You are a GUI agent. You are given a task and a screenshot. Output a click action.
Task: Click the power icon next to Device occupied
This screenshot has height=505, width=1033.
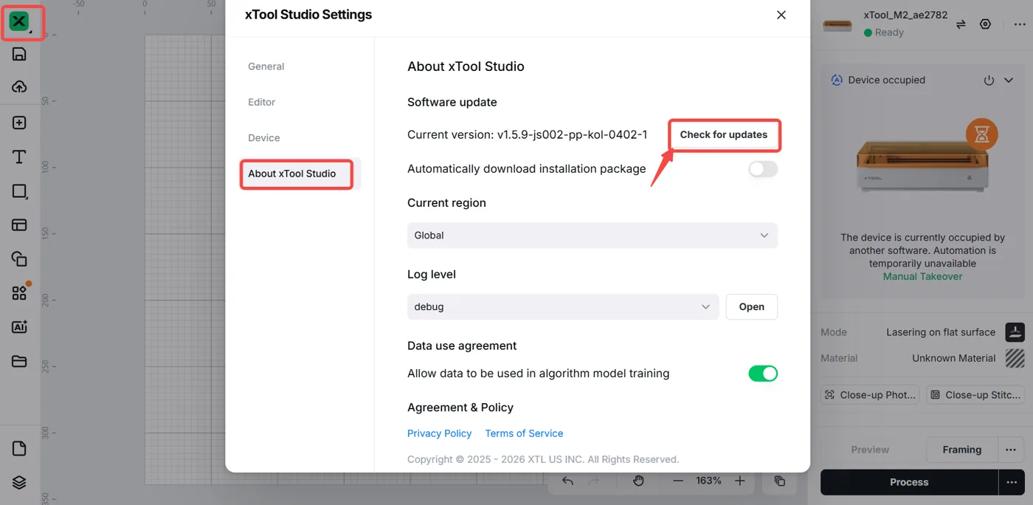pyautogui.click(x=989, y=80)
